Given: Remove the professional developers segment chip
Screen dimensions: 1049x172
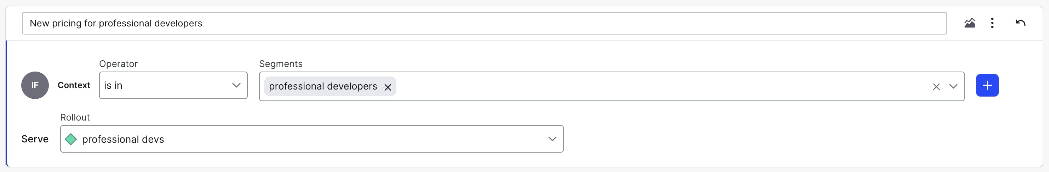Looking at the screenshot, I should click(388, 87).
